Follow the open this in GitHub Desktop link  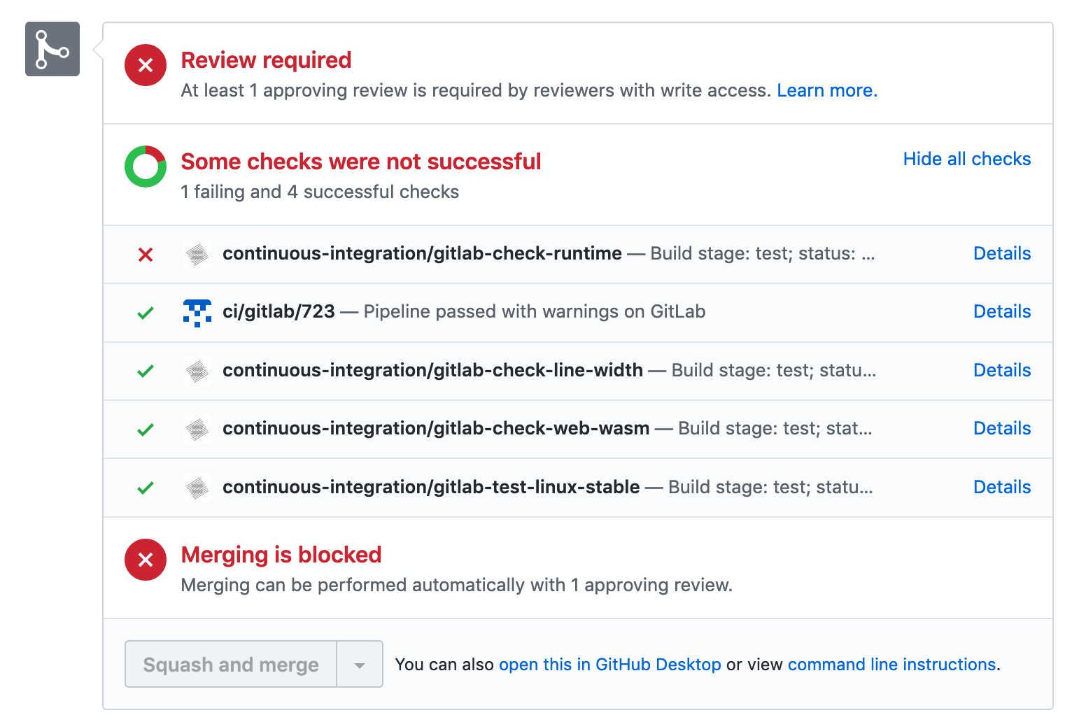click(x=609, y=664)
